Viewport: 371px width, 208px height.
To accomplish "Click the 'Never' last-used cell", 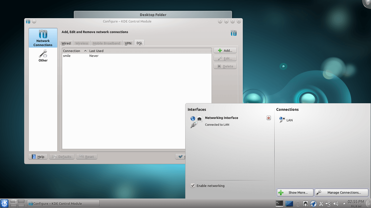I will pos(94,56).
